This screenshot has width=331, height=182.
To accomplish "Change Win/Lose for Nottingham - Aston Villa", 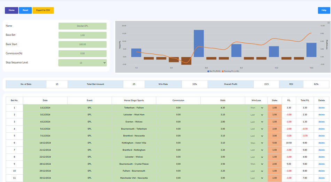I will (256, 142).
